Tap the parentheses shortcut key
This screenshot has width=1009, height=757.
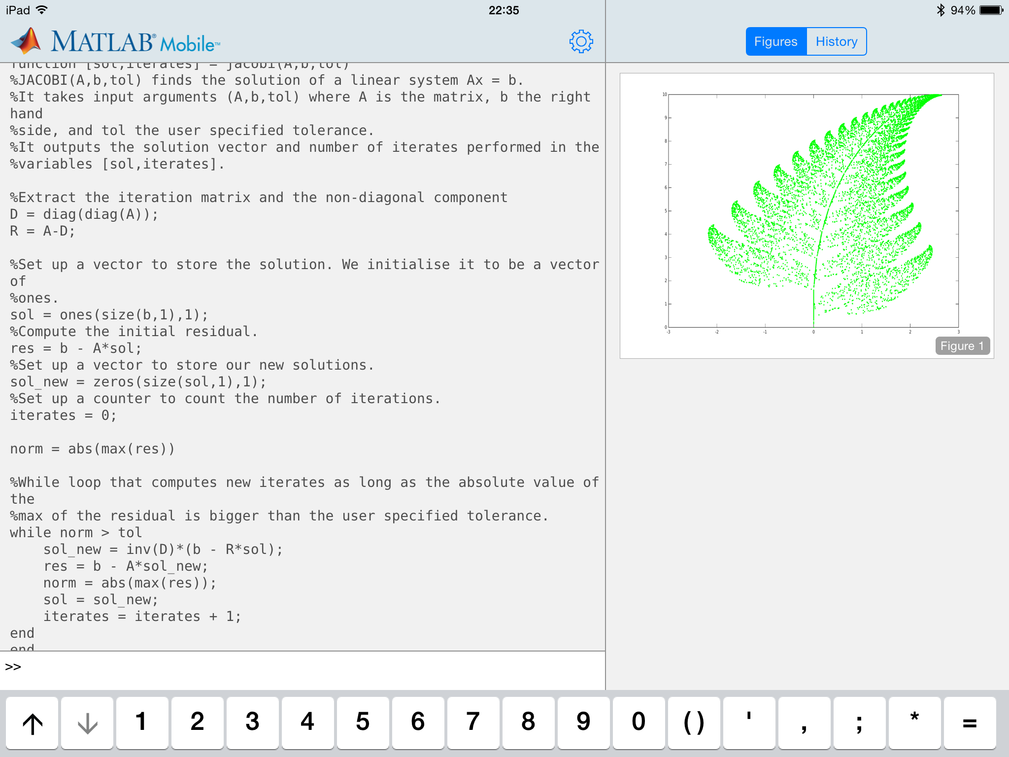pos(694,723)
